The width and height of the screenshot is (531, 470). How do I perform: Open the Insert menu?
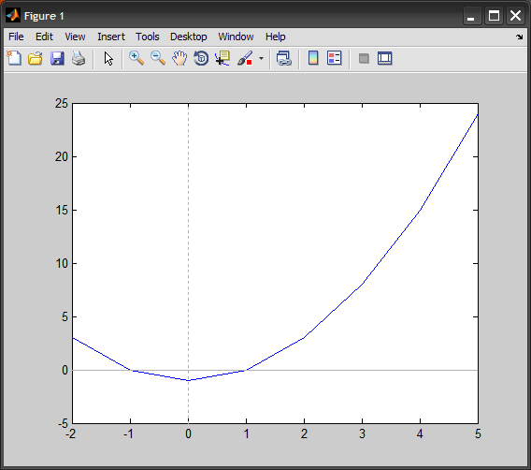pos(111,37)
